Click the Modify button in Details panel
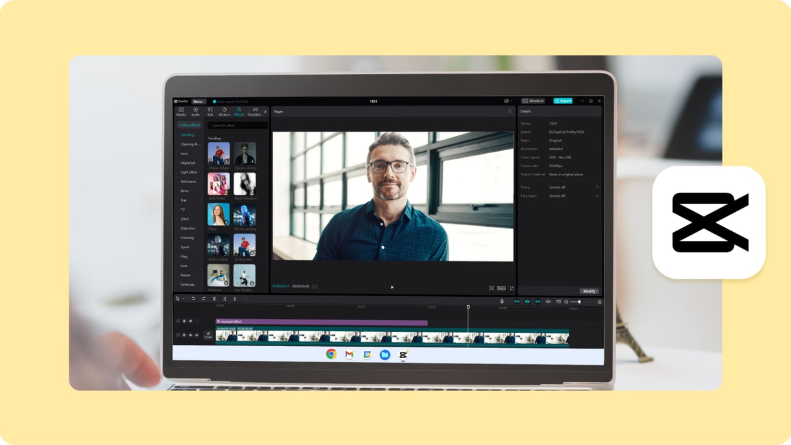 (589, 291)
